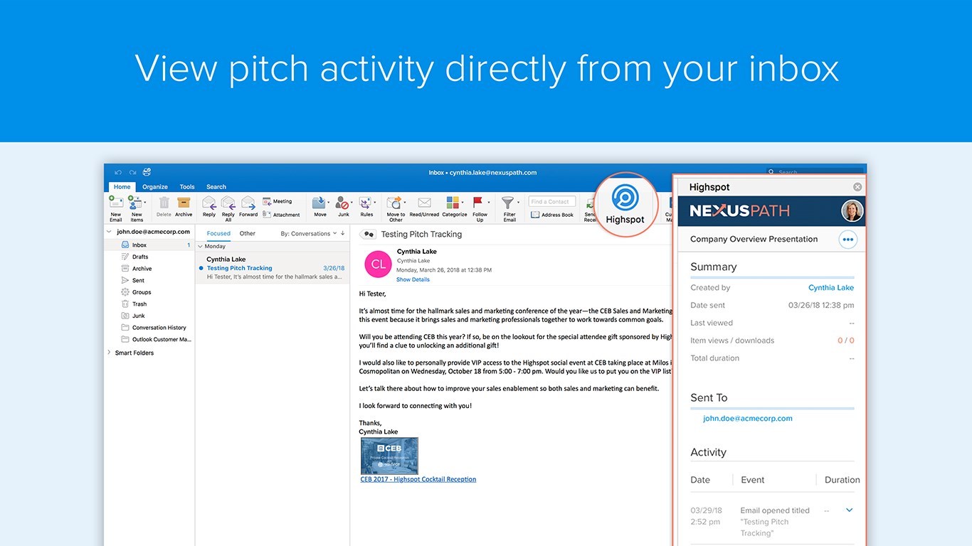The height and width of the screenshot is (546, 972).
Task: Open the Follow Up dropdown arrow
Action: (x=488, y=203)
